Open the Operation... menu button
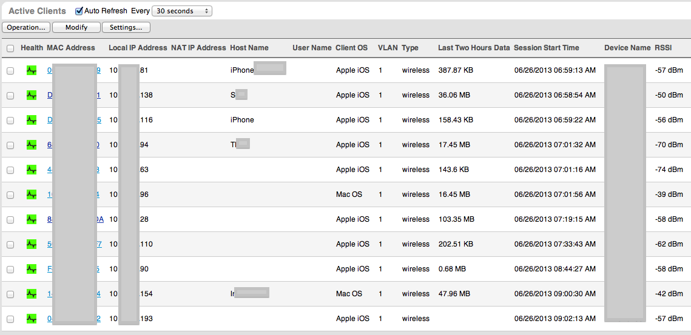The height and width of the screenshot is (335, 691). (26, 27)
